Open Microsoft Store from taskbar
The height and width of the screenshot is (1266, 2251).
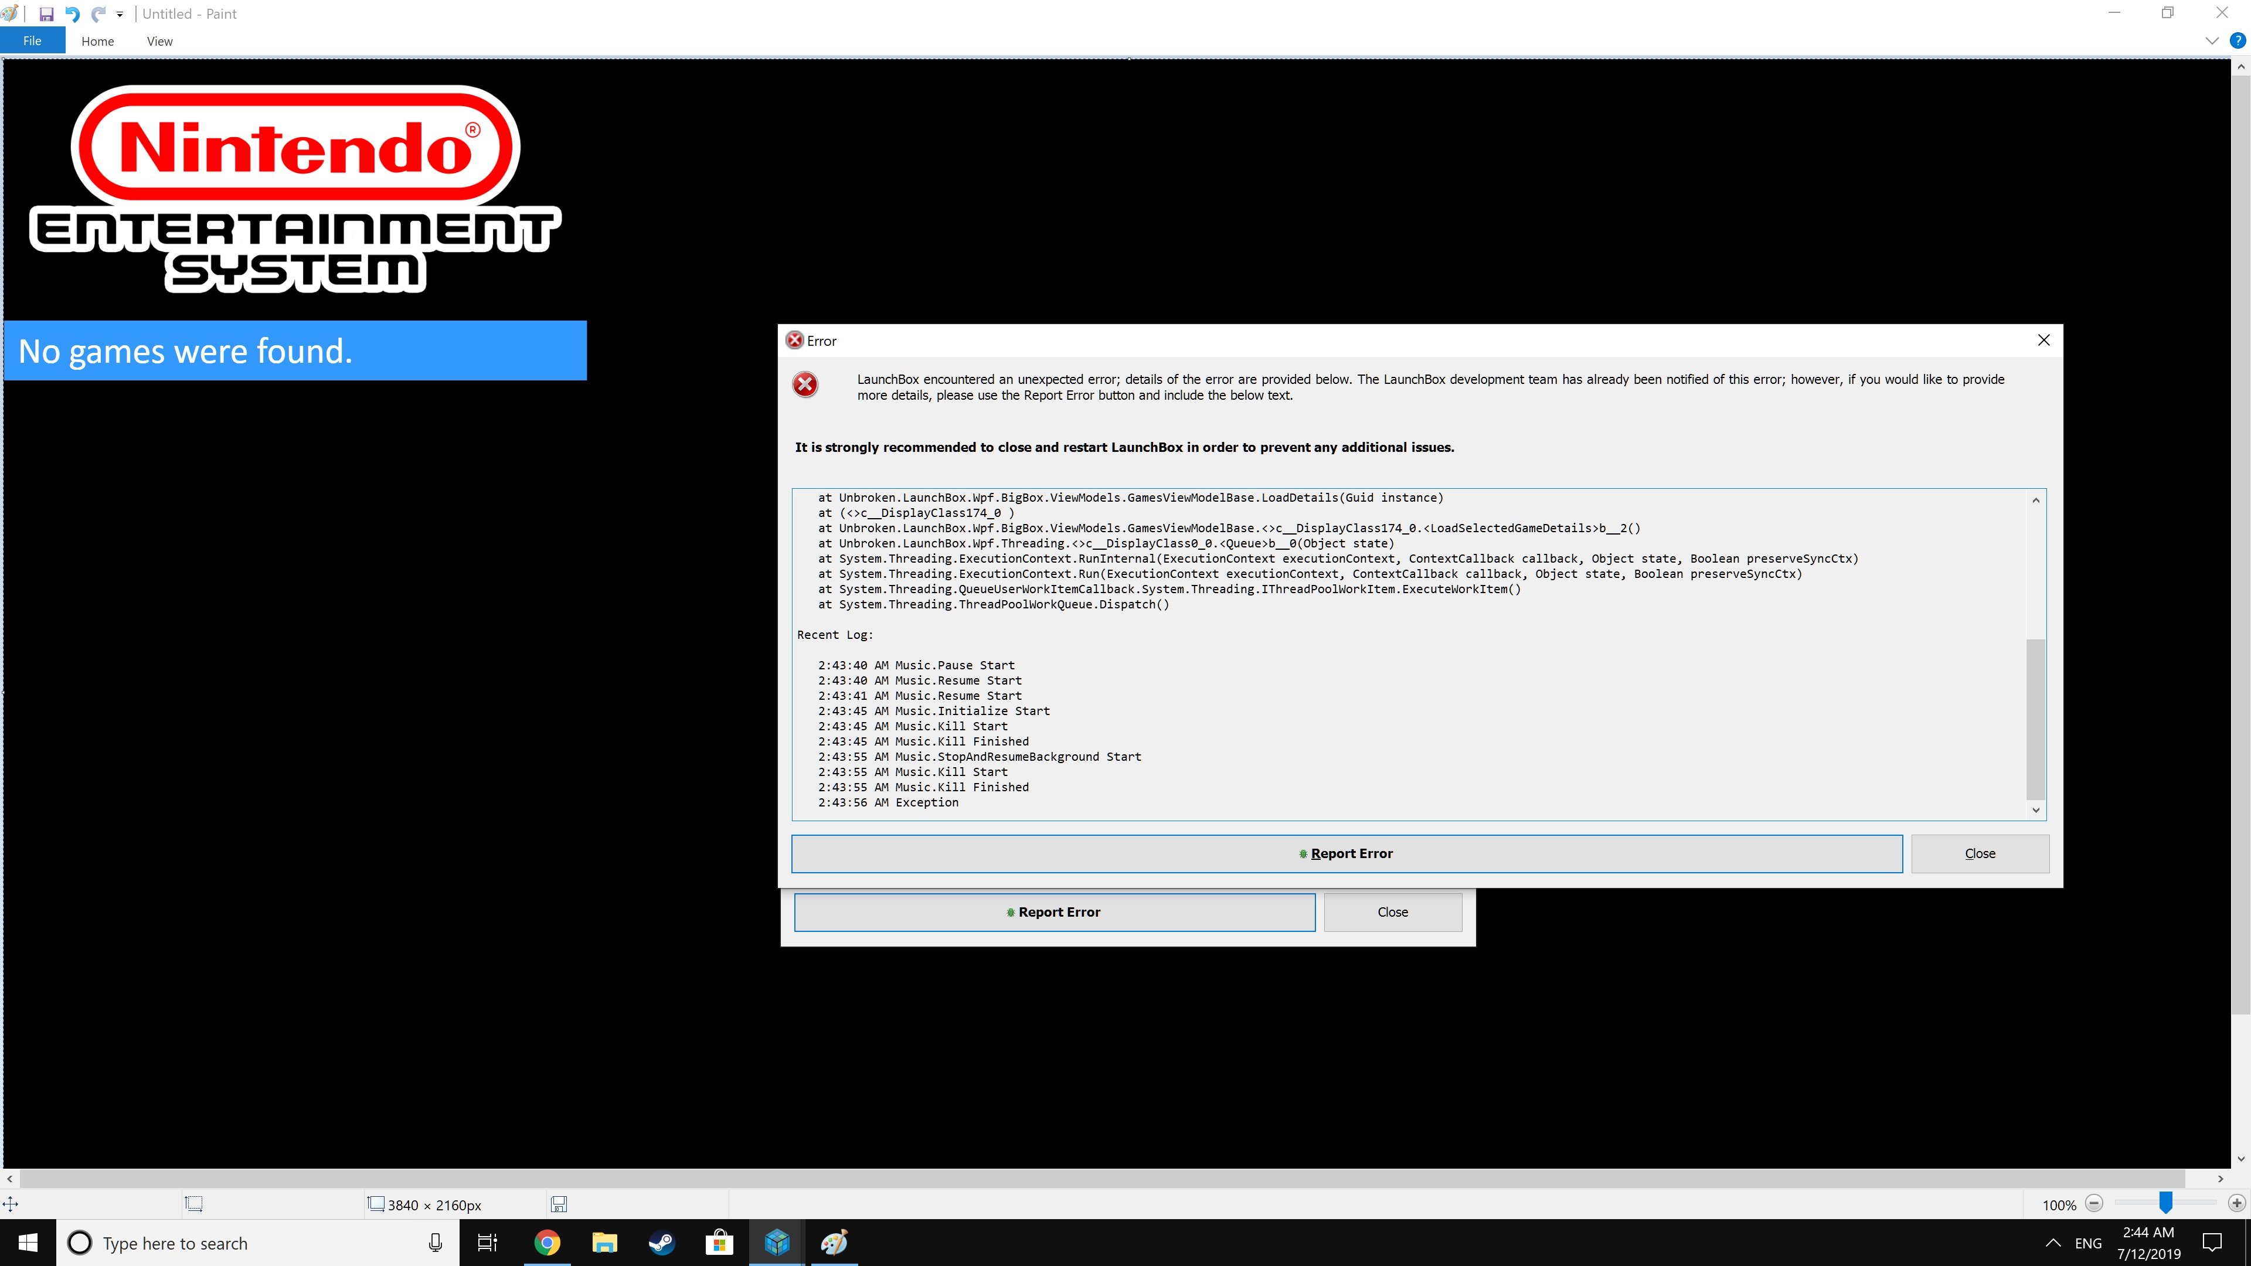tap(719, 1243)
